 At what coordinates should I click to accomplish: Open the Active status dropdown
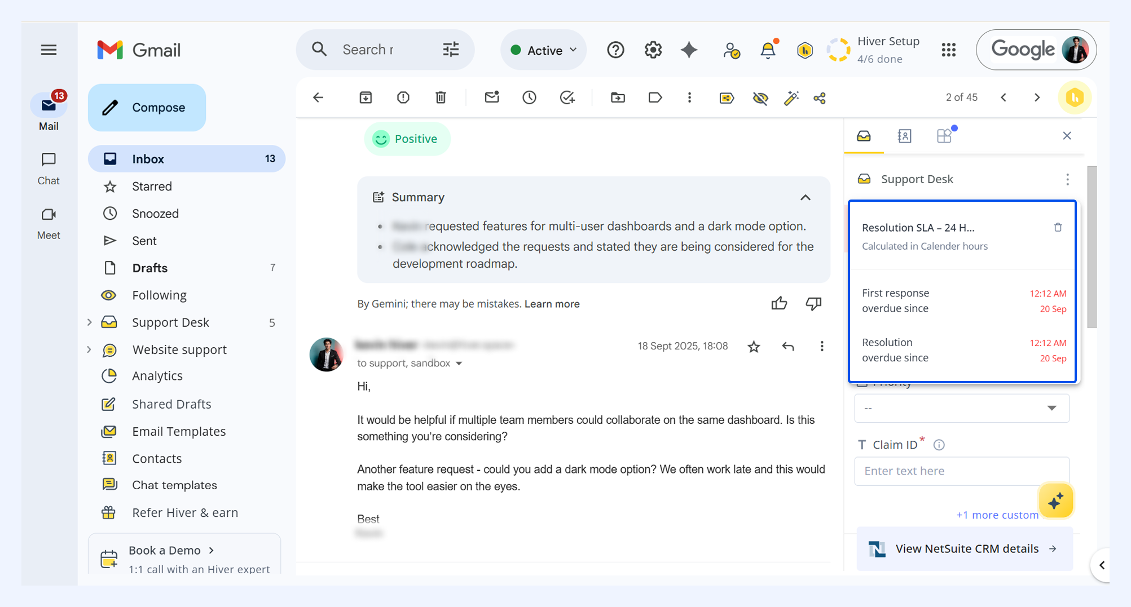coord(543,50)
